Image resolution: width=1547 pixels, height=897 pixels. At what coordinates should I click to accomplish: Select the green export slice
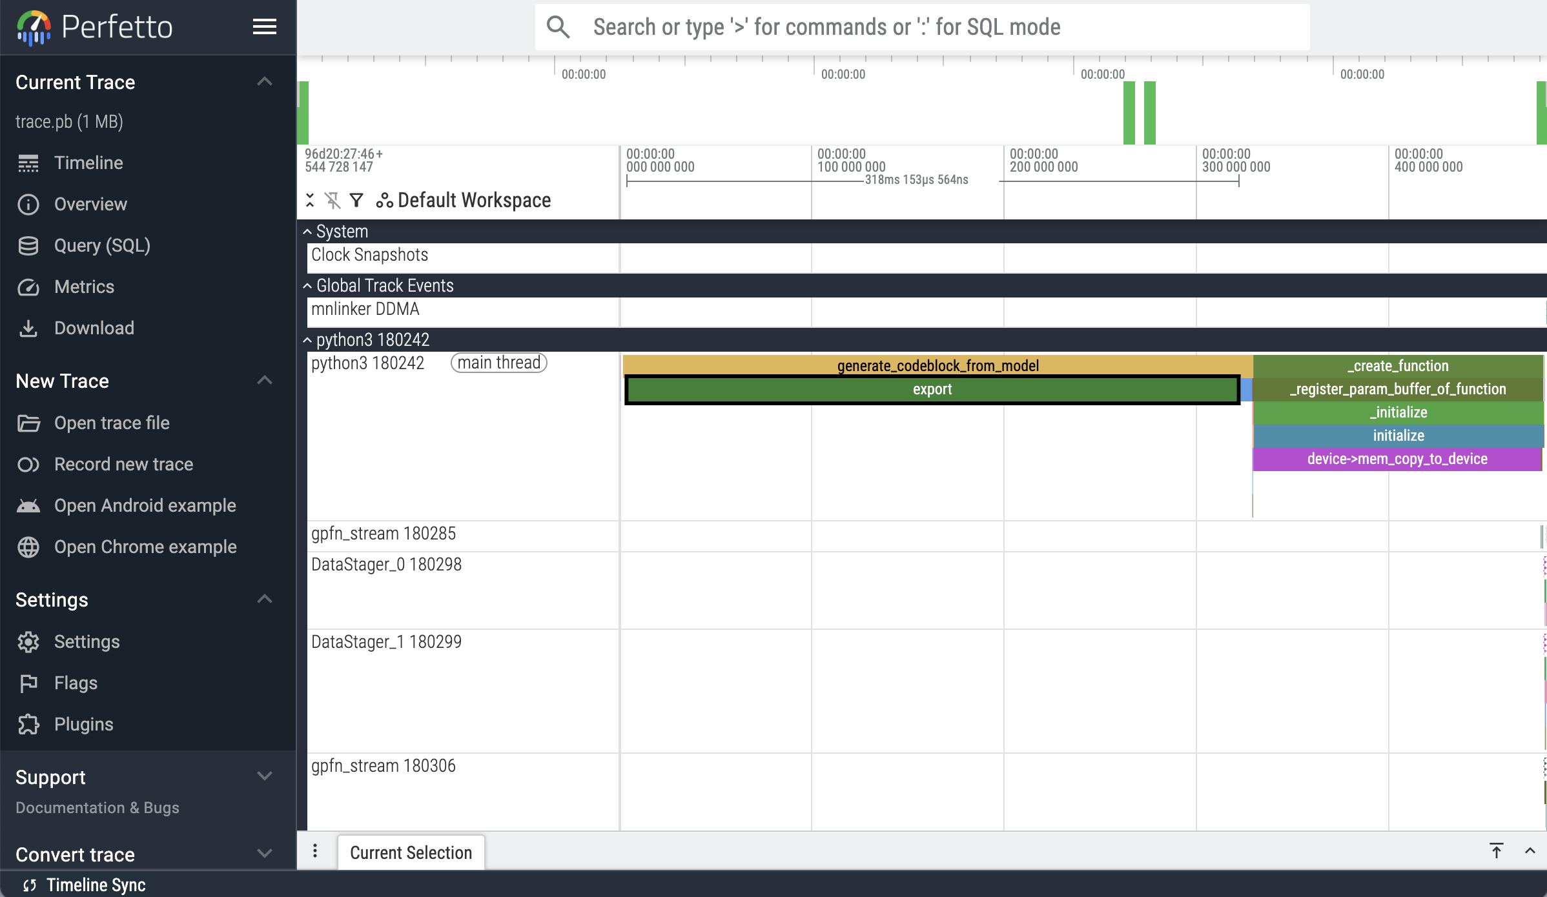coord(932,390)
